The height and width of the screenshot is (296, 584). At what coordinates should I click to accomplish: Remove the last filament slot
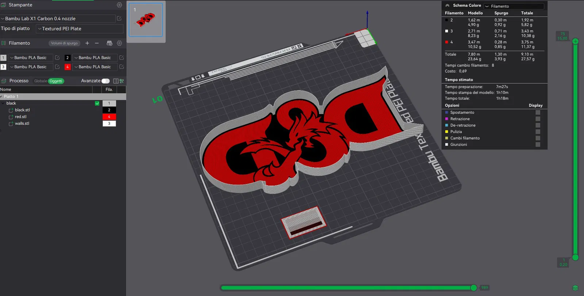coord(97,43)
